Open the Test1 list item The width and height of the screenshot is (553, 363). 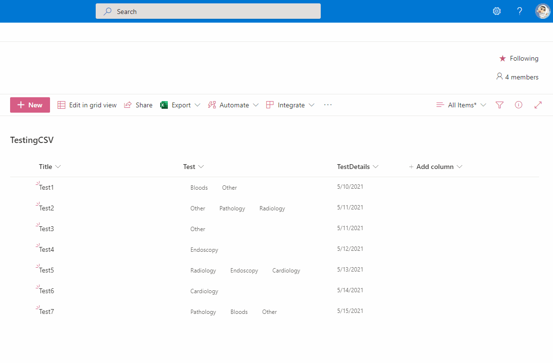coord(46,187)
